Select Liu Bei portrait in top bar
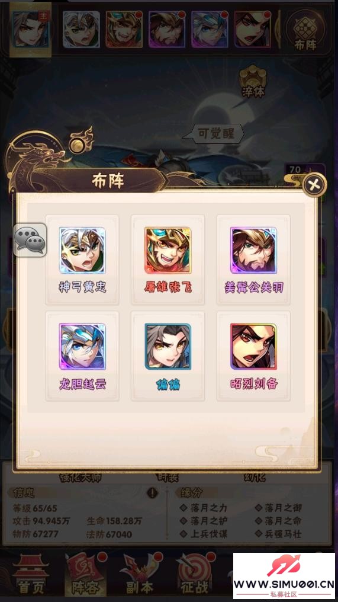 point(252,29)
